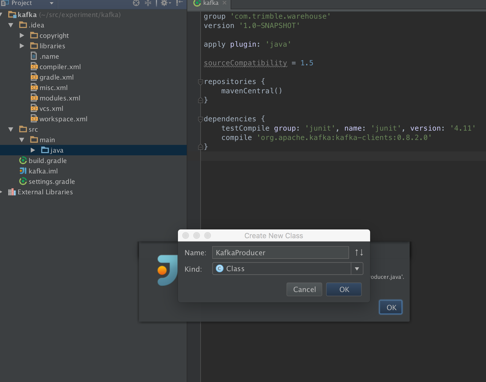Image resolution: width=486 pixels, height=382 pixels.
Task: Click the External Libraries icon
Action: (x=12, y=192)
